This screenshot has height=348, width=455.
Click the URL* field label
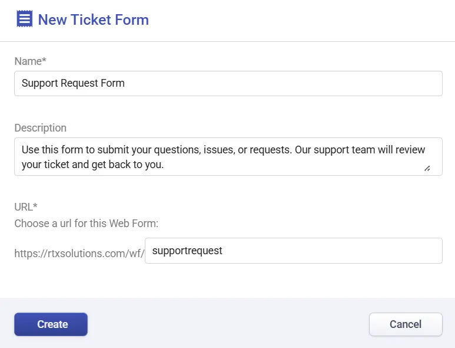tap(26, 206)
